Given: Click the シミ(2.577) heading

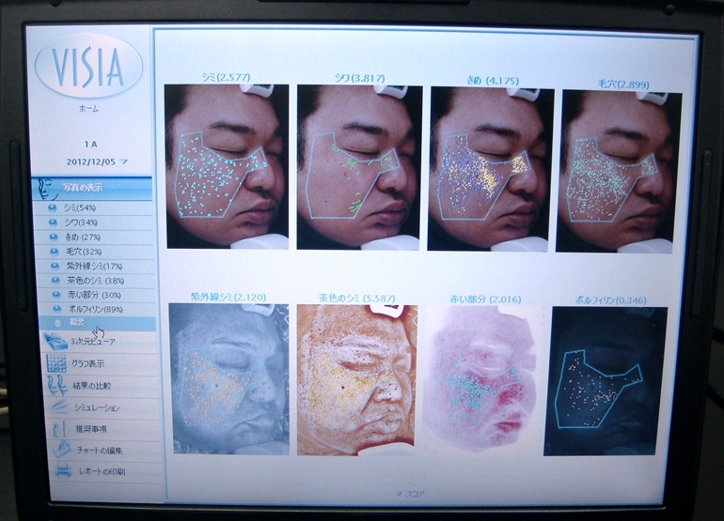Looking at the screenshot, I should [227, 78].
